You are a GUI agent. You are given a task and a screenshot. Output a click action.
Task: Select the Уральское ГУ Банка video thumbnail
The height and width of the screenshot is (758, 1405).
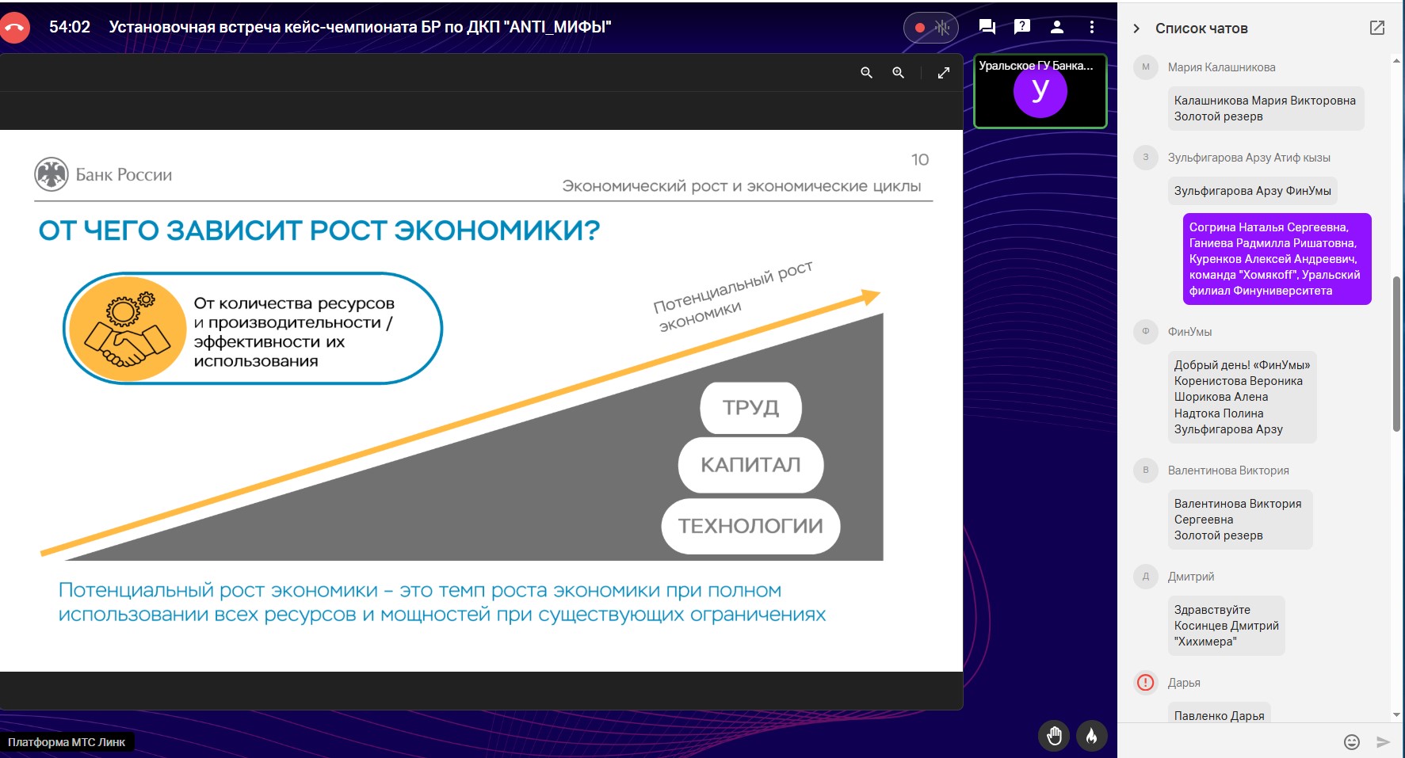1040,91
